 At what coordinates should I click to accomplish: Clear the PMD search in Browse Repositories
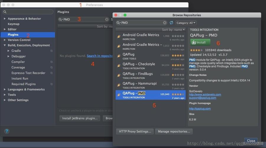point(164,22)
